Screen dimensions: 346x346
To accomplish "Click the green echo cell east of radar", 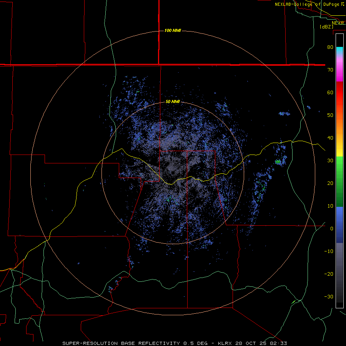I will [x=278, y=162].
